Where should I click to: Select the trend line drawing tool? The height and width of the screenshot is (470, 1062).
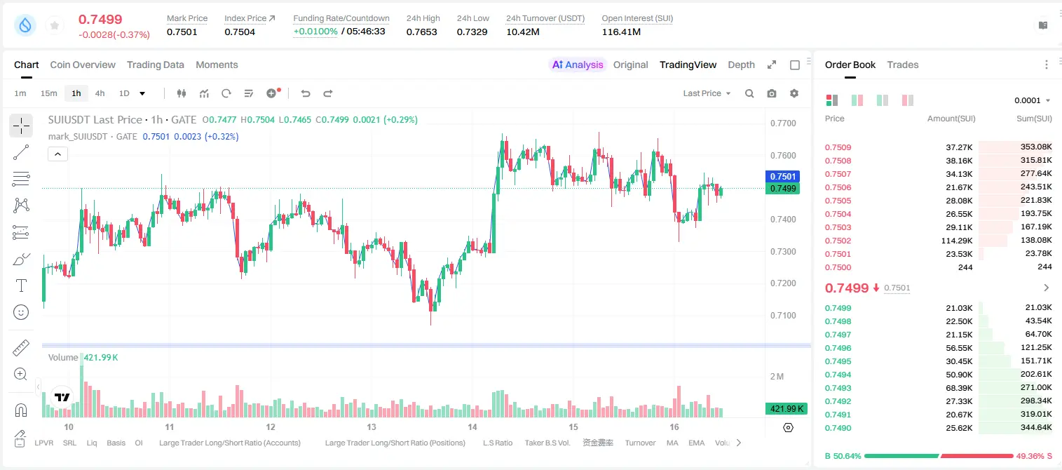pyautogui.click(x=21, y=152)
